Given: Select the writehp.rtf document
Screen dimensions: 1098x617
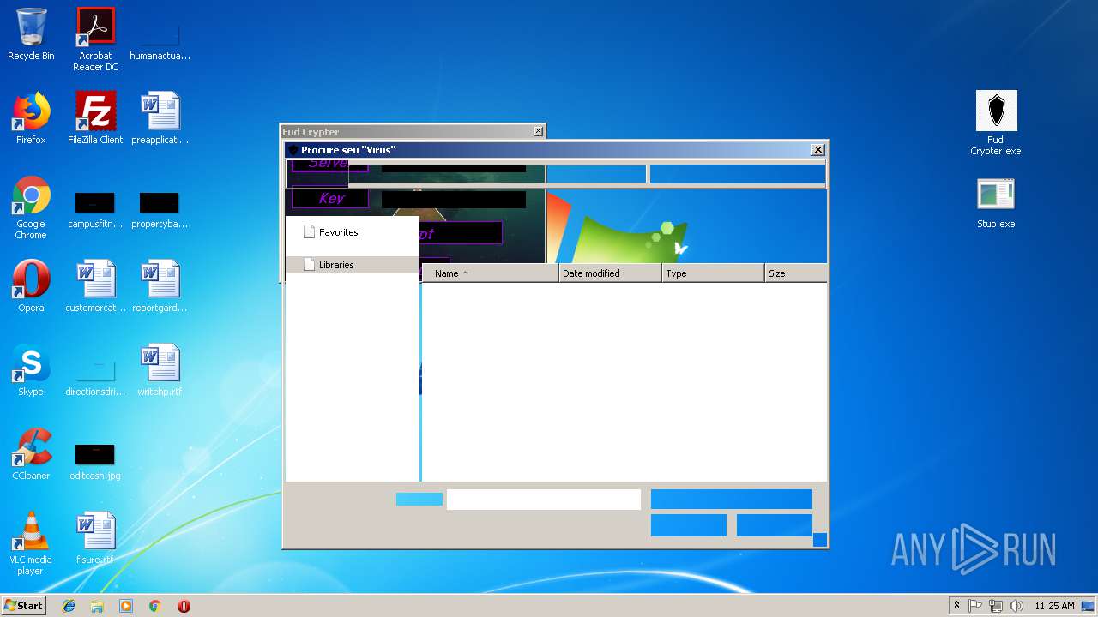Looking at the screenshot, I should point(160,370).
